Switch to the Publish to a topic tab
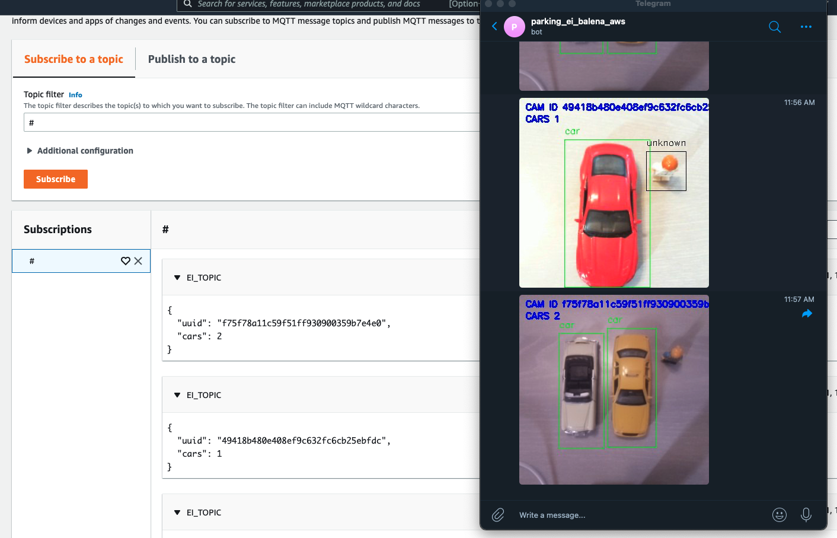This screenshot has height=538, width=837. click(191, 59)
